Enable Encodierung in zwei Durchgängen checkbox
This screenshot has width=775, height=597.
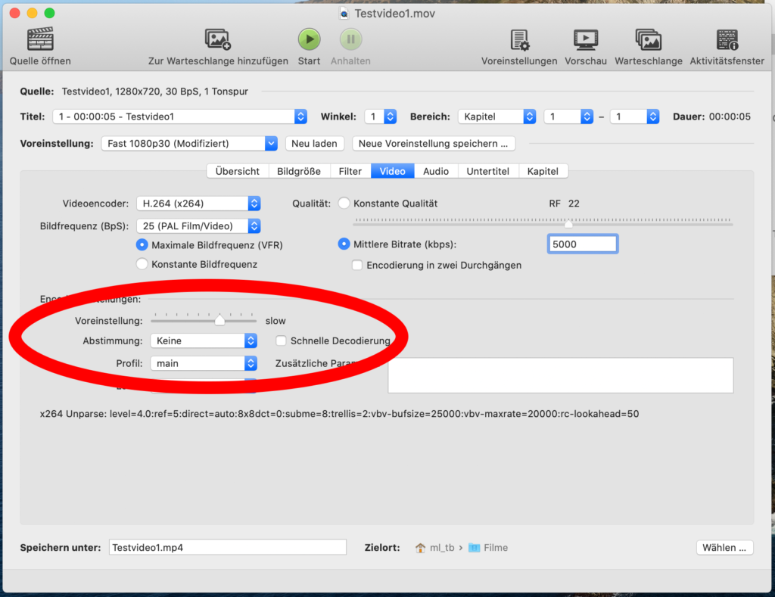click(x=358, y=266)
